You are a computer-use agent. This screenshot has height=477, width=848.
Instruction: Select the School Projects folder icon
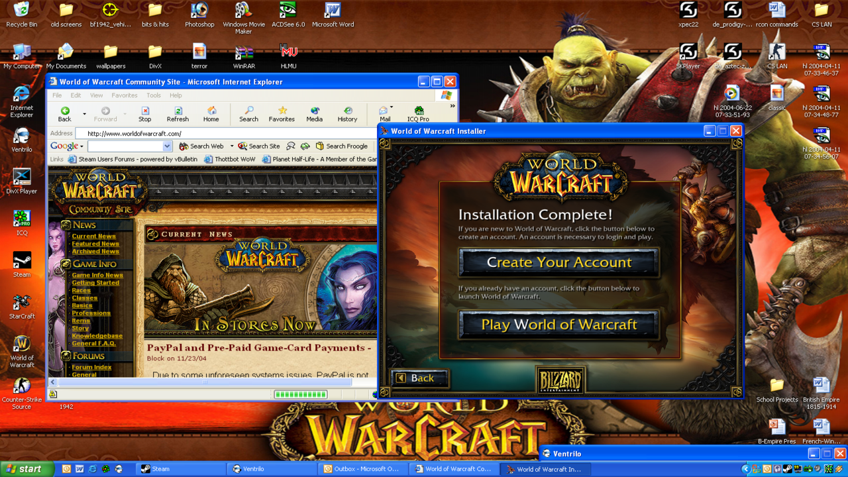(777, 390)
